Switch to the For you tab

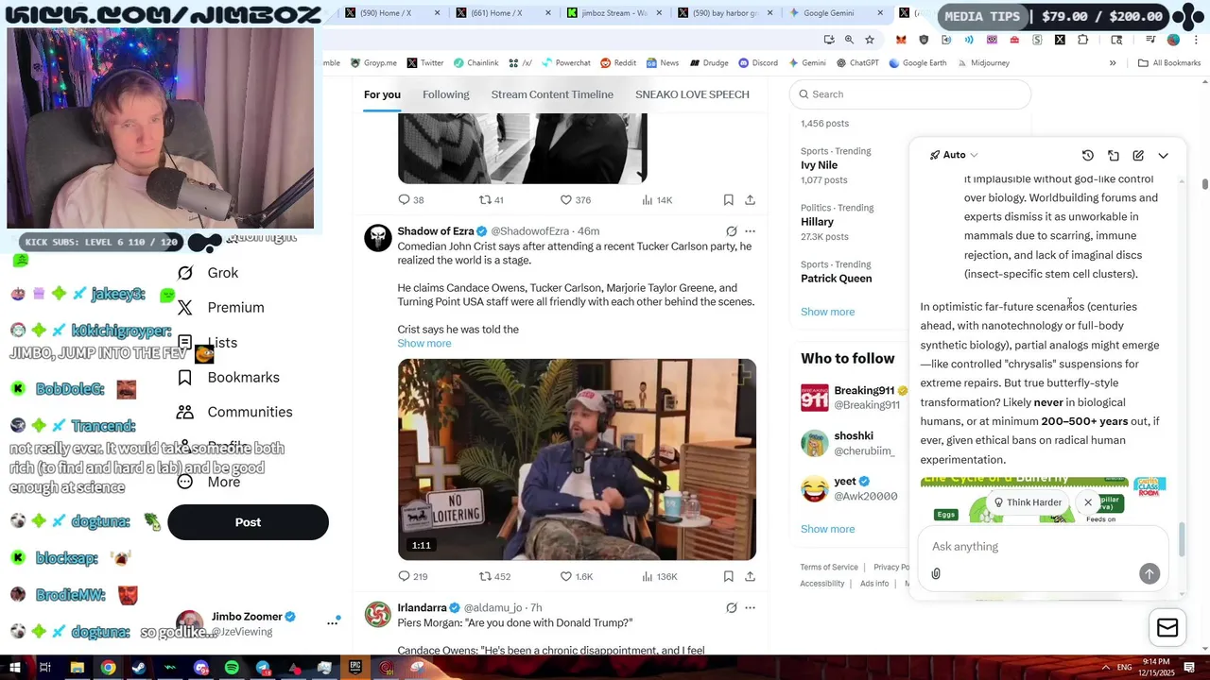[x=382, y=94]
